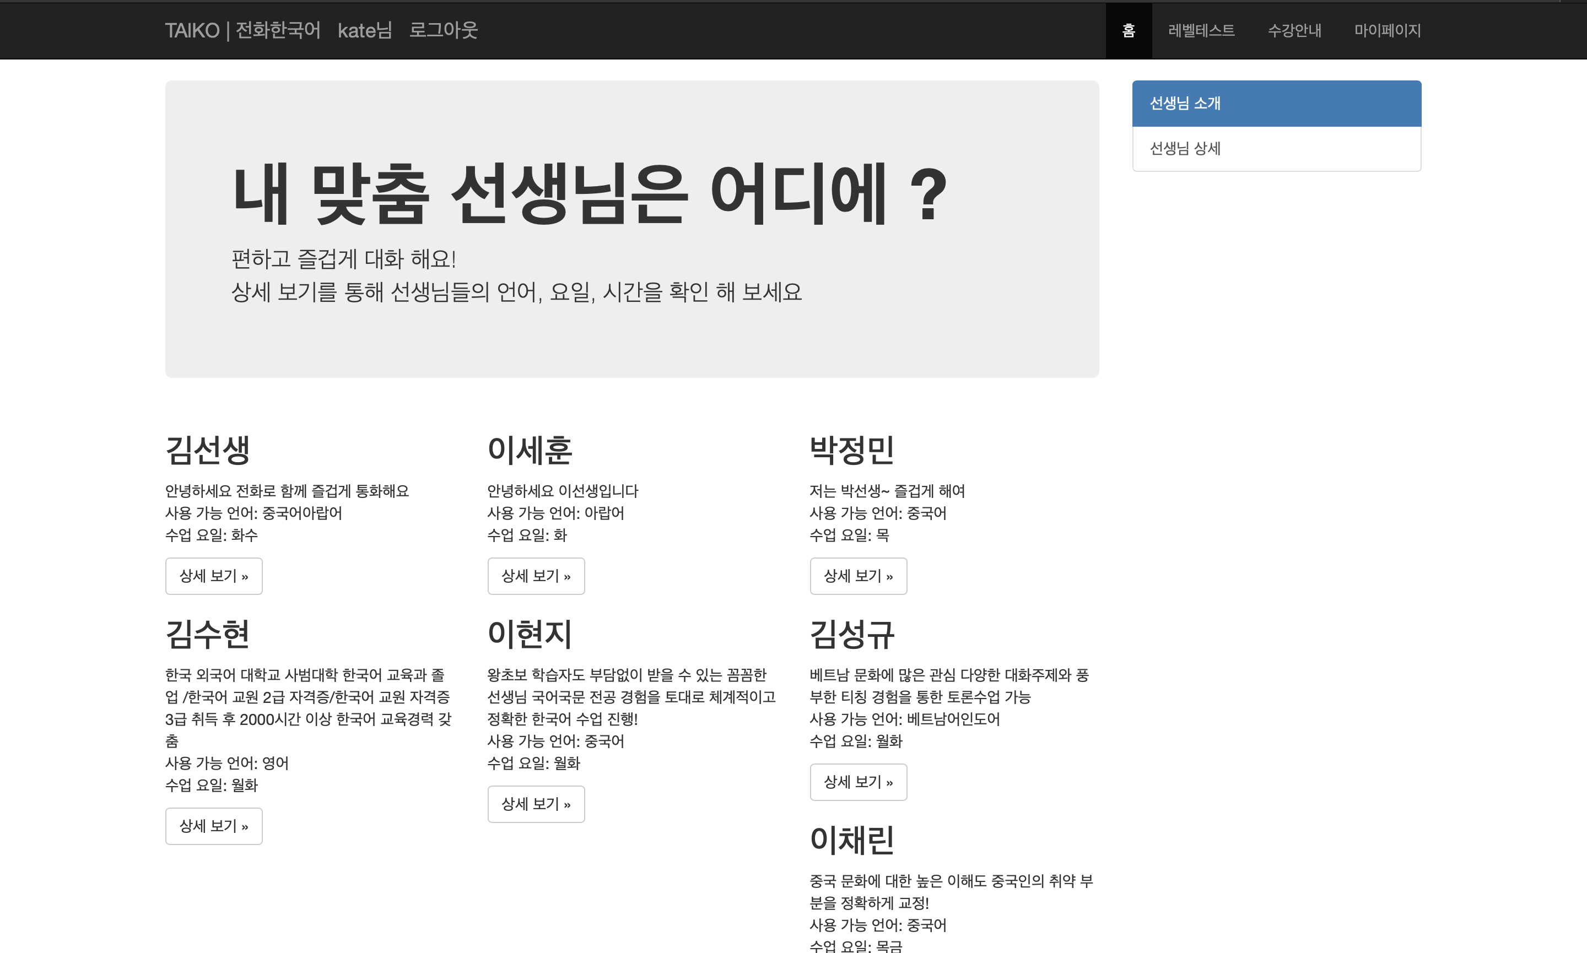Screen dimensions: 1587x953
Task: Select the 홈 navigation tab
Action: [x=1128, y=30]
